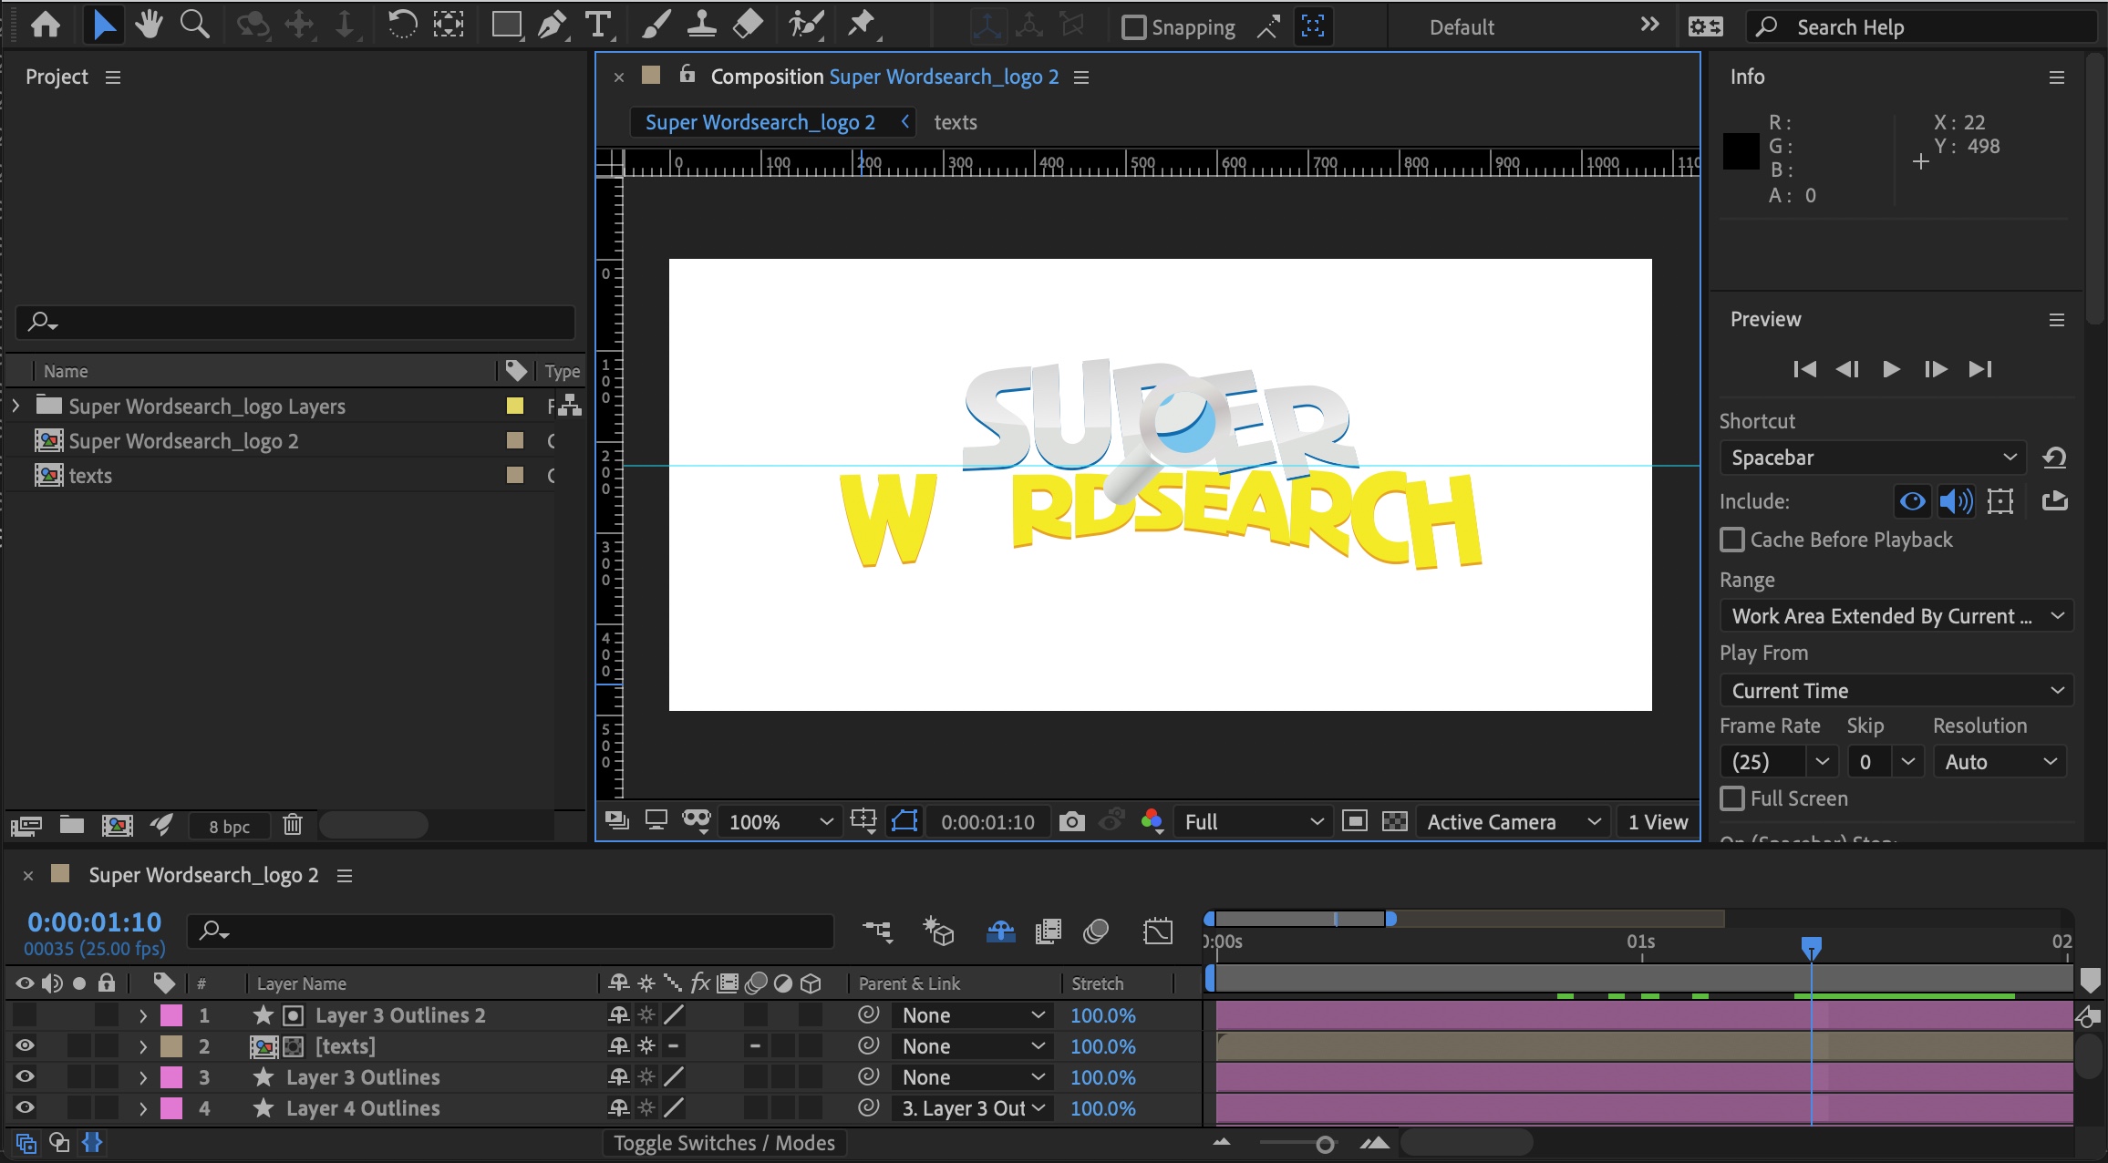Open the Composition panel menu
Image resolution: width=2108 pixels, height=1163 pixels.
coord(1080,77)
